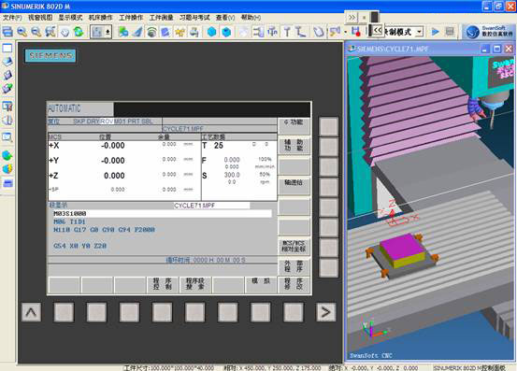517x371 pixels.
Task: Open the 工件测量 menu
Action: pos(161,18)
